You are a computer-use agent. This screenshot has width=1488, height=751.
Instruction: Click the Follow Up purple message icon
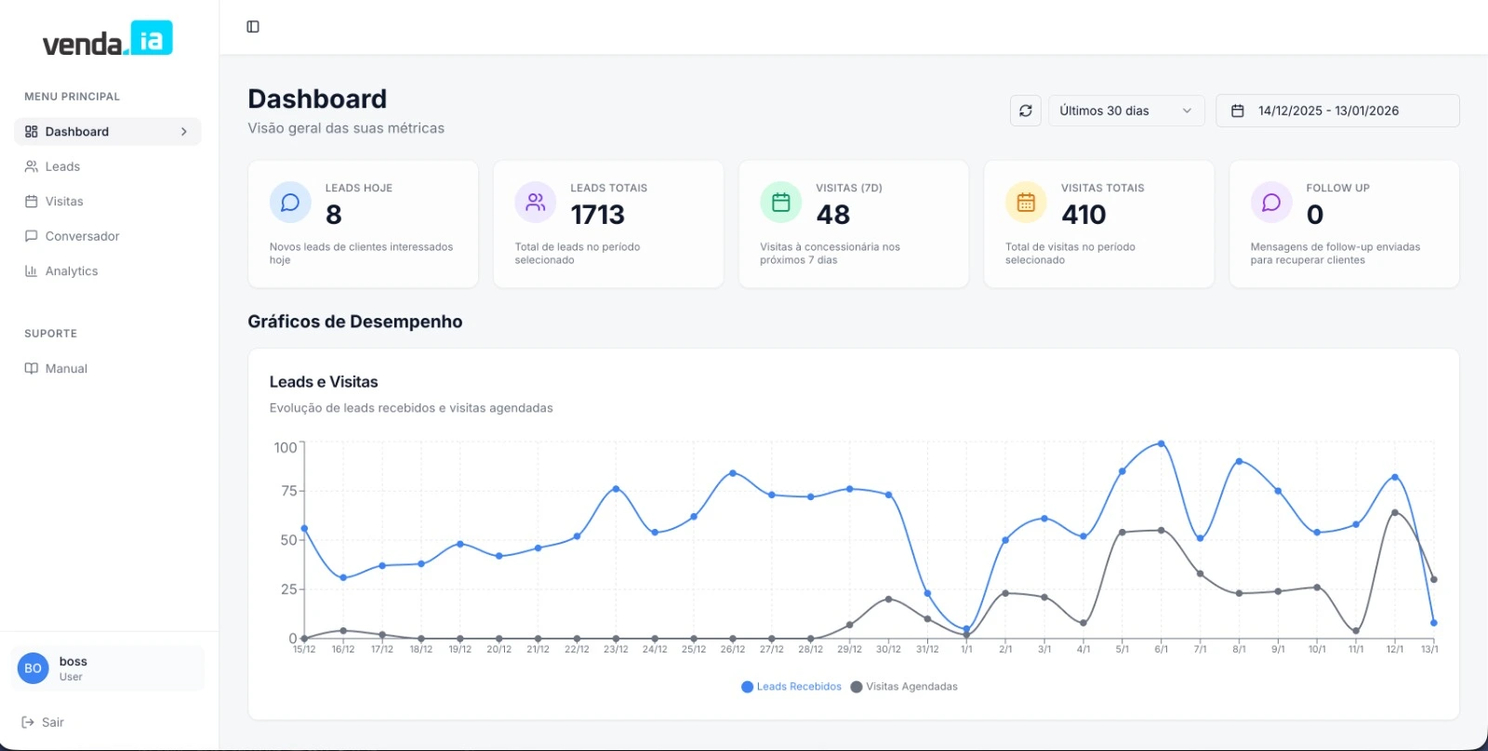[x=1271, y=203]
